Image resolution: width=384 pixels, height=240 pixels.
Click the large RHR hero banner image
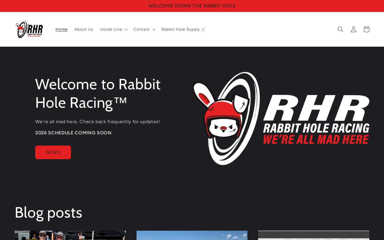click(x=281, y=118)
